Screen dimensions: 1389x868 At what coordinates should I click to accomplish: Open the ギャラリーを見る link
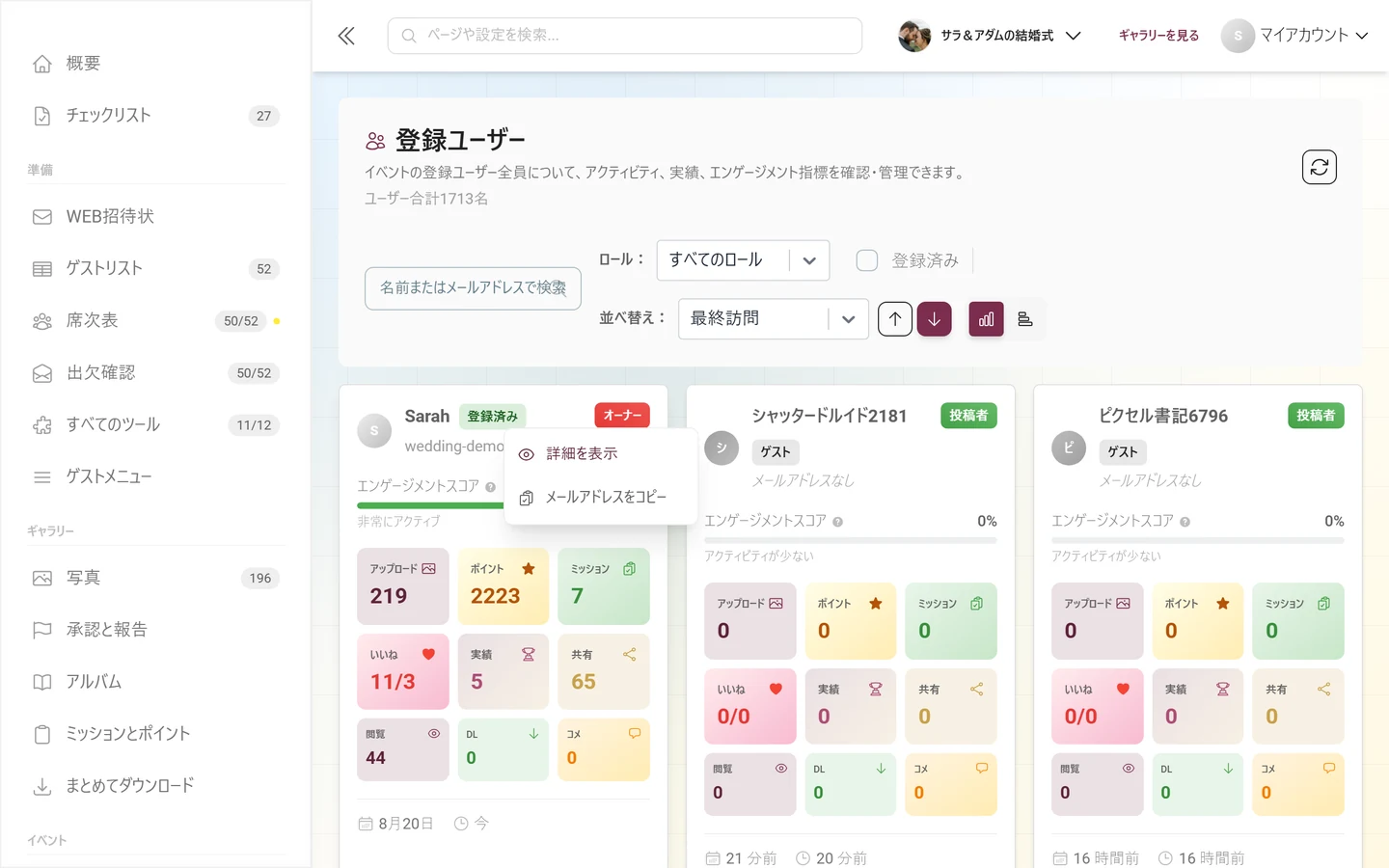[x=1158, y=36]
